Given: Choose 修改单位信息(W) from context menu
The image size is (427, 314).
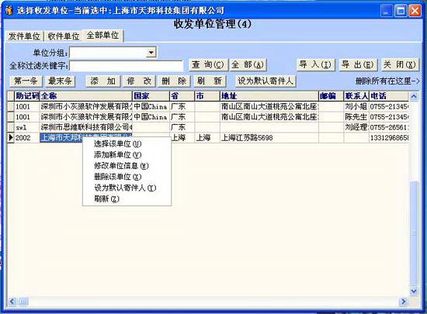Looking at the screenshot, I should 127,166.
